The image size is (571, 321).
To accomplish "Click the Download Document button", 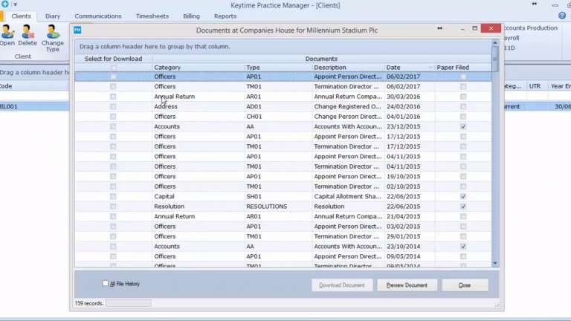I will pyautogui.click(x=342, y=285).
